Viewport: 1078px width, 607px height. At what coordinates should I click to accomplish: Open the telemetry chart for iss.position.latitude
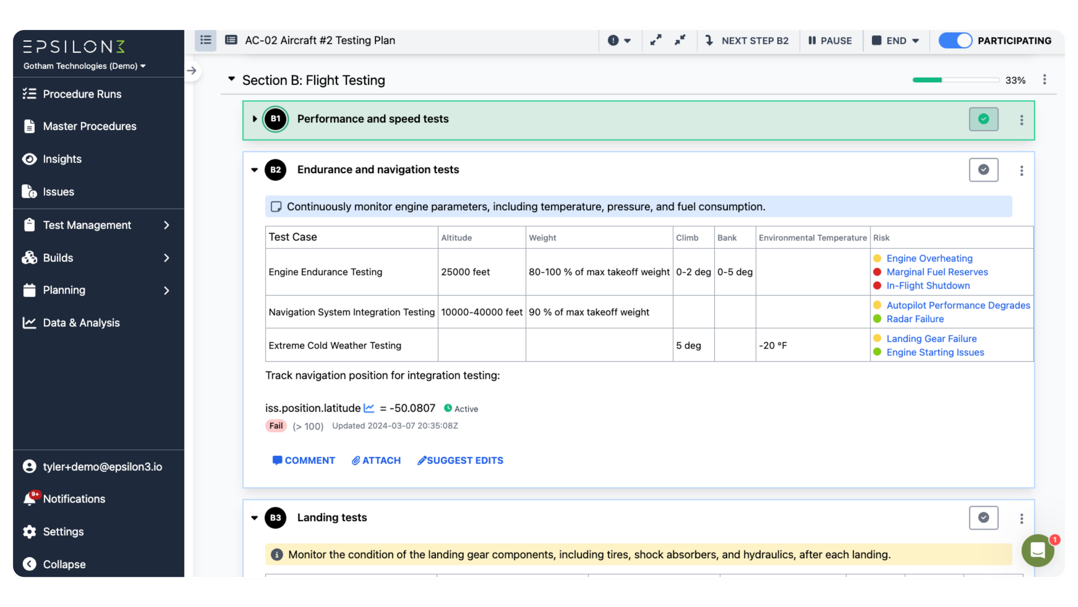click(x=369, y=408)
